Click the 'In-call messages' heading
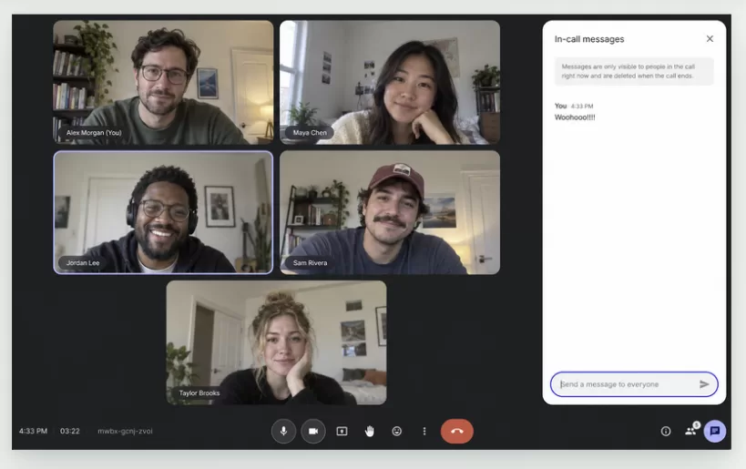The image size is (746, 469). (x=589, y=39)
